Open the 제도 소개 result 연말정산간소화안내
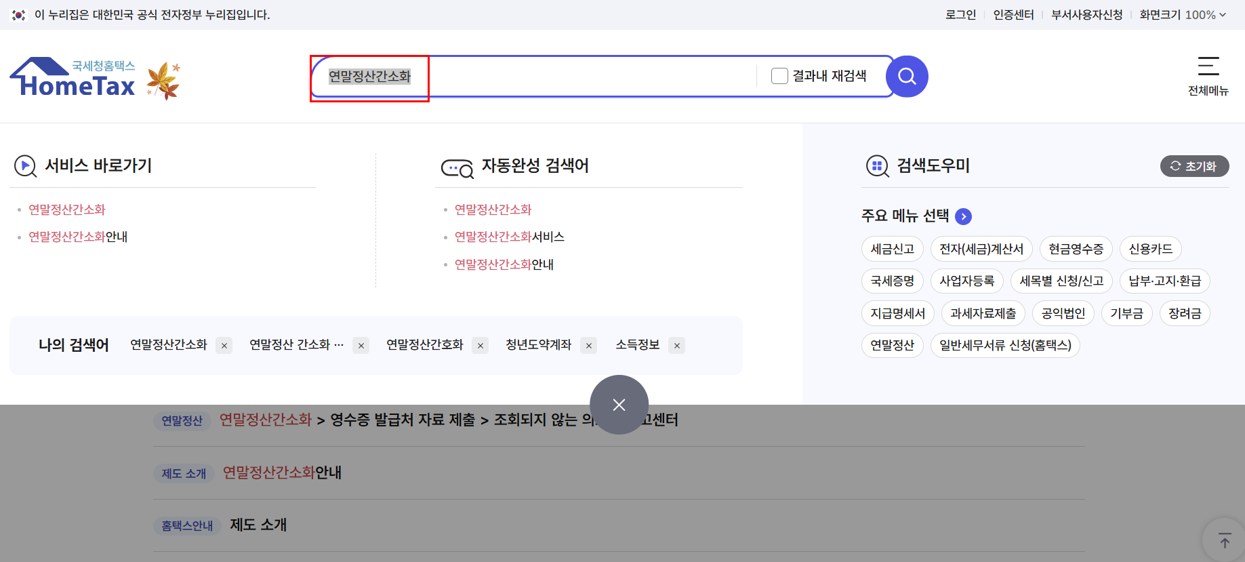This screenshot has width=1245, height=562. [282, 473]
